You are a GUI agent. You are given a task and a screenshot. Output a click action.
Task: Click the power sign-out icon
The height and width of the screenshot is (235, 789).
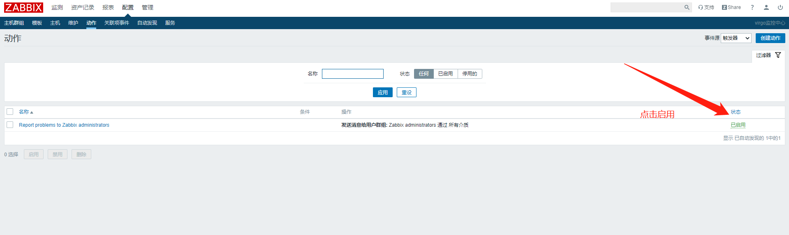point(780,7)
